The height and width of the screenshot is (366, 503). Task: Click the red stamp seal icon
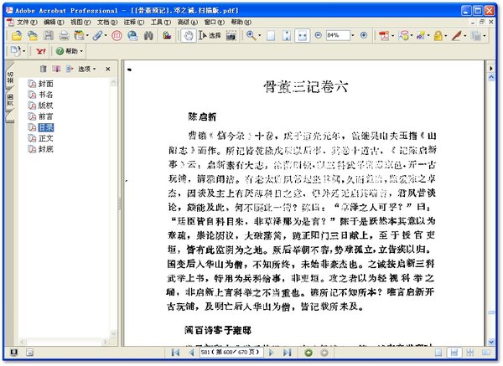(x=117, y=35)
